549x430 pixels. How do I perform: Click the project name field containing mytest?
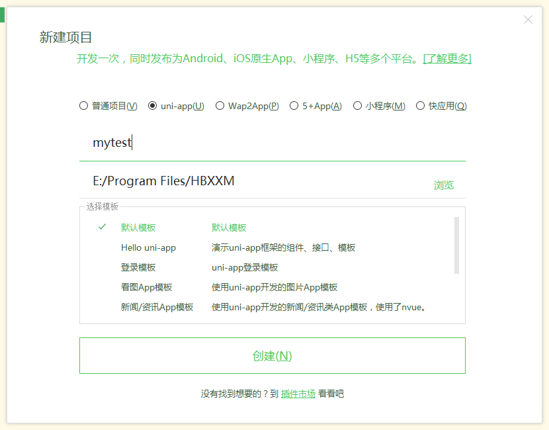(x=272, y=143)
